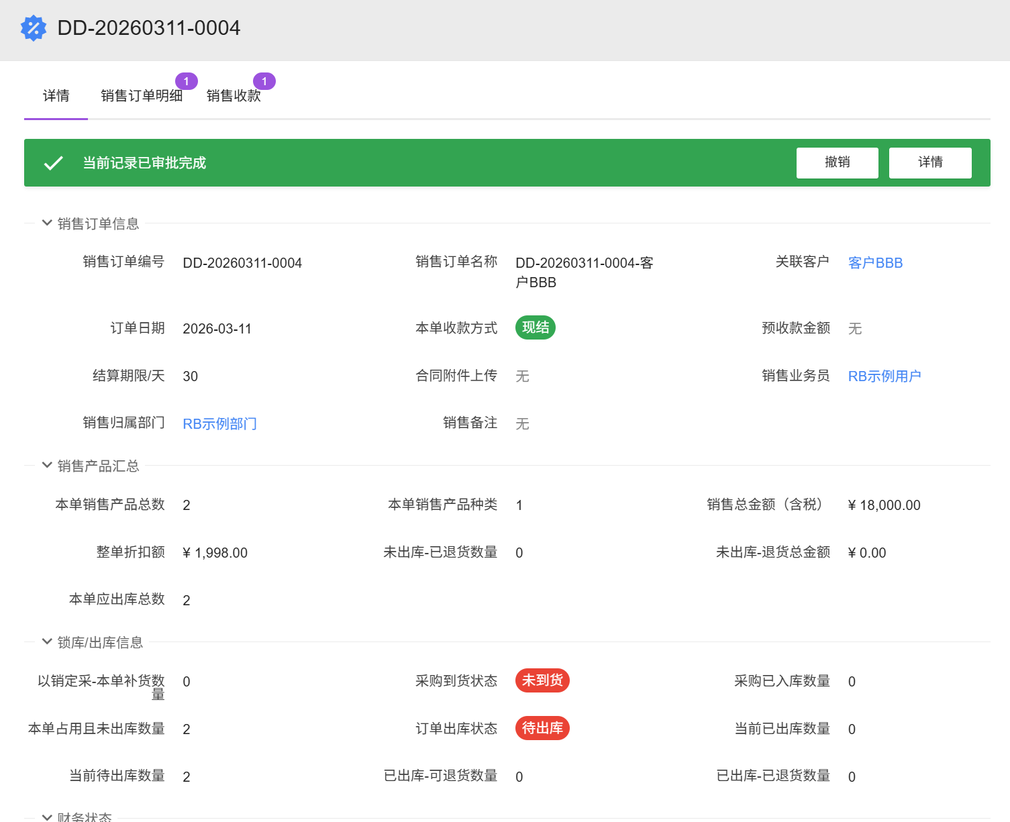Click the badge on 销售收款 tab
This screenshot has height=822, width=1010.
[264, 81]
